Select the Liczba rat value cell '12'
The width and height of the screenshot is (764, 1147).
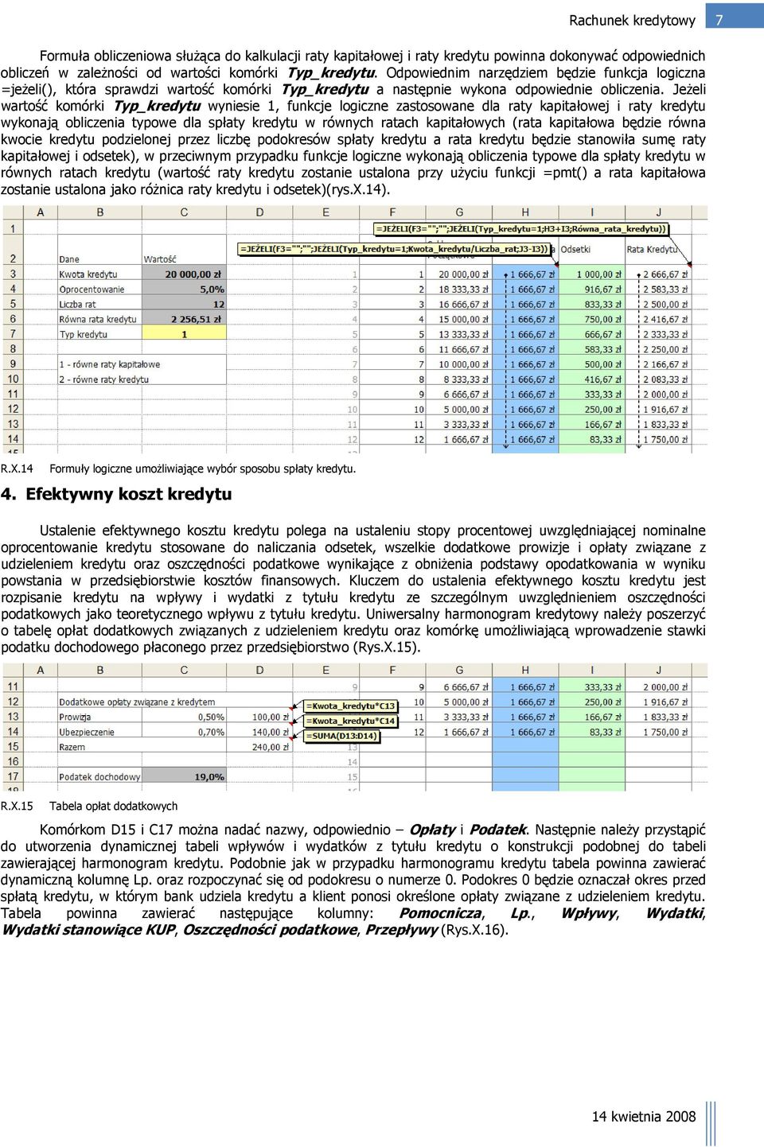click(x=184, y=305)
